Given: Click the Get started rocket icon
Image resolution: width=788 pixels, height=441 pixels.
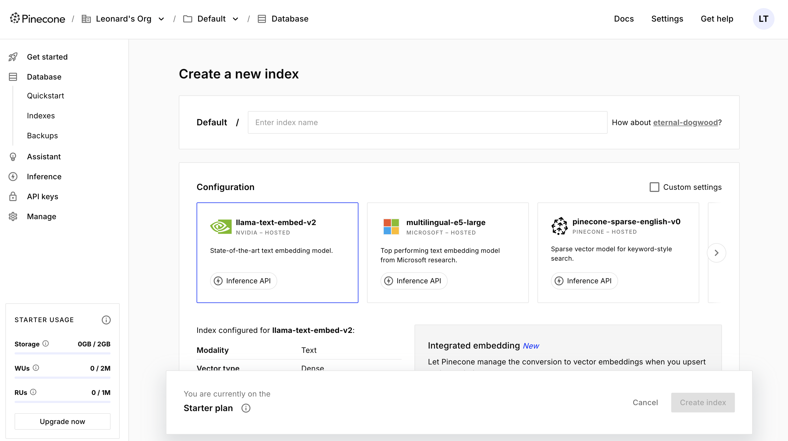Looking at the screenshot, I should 13,57.
